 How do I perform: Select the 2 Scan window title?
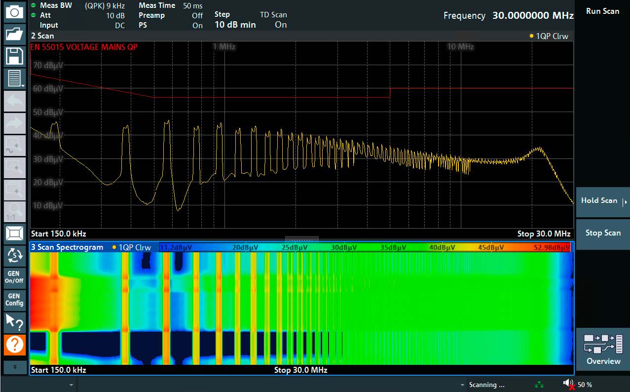tap(42, 36)
